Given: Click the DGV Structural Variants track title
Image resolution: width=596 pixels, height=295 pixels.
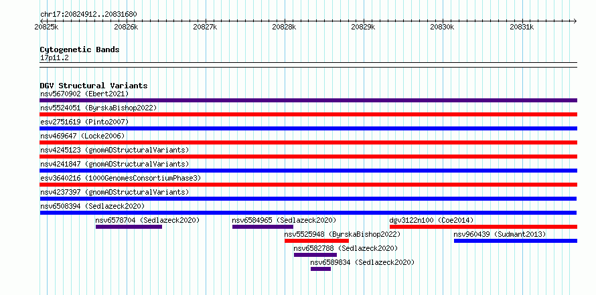Looking at the screenshot, I should coord(94,86).
